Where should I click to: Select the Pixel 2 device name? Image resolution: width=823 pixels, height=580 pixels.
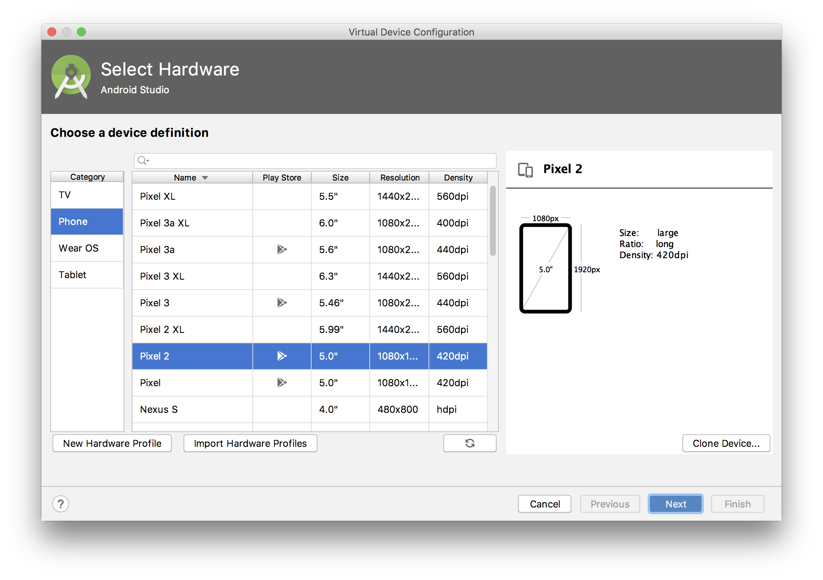(x=154, y=356)
